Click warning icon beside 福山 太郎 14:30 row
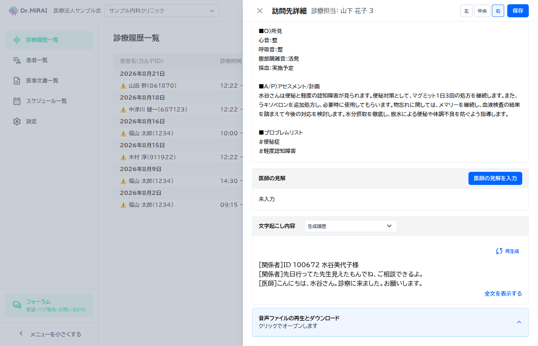This screenshot has height=346, width=538. pyautogui.click(x=123, y=181)
